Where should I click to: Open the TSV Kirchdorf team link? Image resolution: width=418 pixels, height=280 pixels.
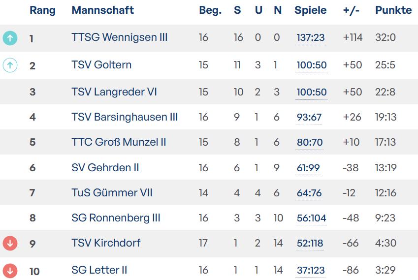(x=106, y=243)
